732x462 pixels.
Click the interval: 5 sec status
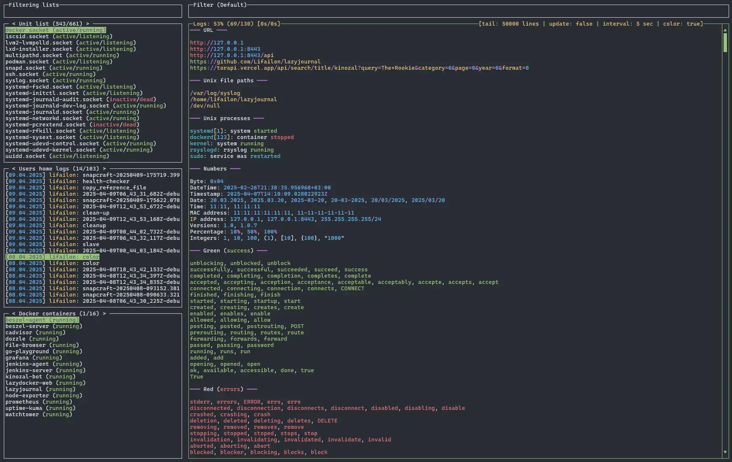coord(628,24)
